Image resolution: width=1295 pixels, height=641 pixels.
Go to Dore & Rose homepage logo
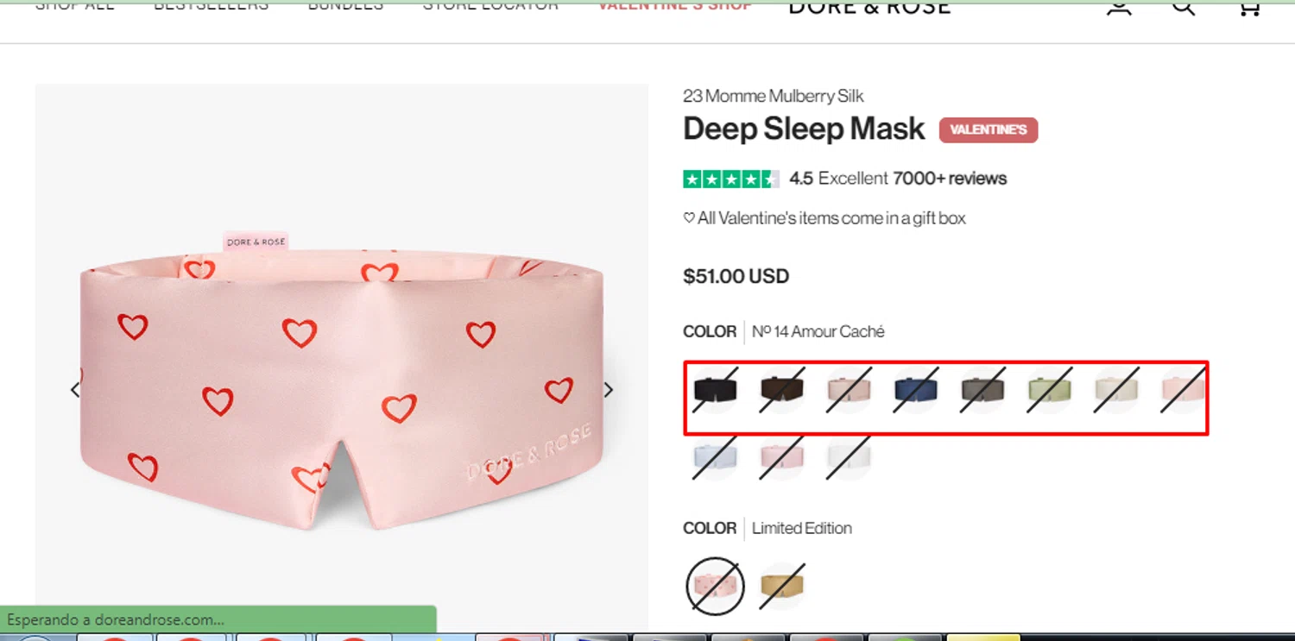tap(869, 7)
